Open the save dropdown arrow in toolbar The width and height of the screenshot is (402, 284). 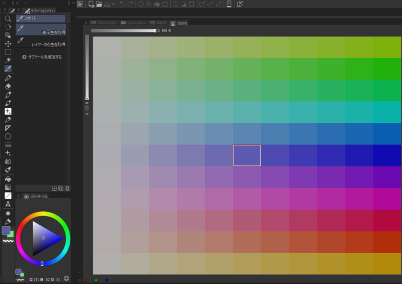click(x=114, y=4)
